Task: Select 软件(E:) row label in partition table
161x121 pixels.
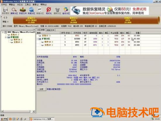Action: pos(49,42)
